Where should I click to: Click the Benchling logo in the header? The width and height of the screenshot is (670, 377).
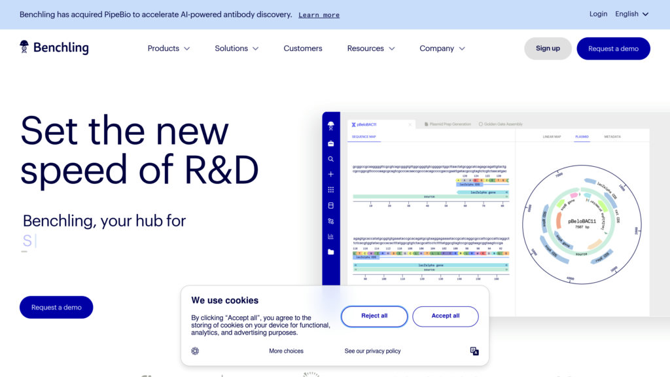point(54,48)
